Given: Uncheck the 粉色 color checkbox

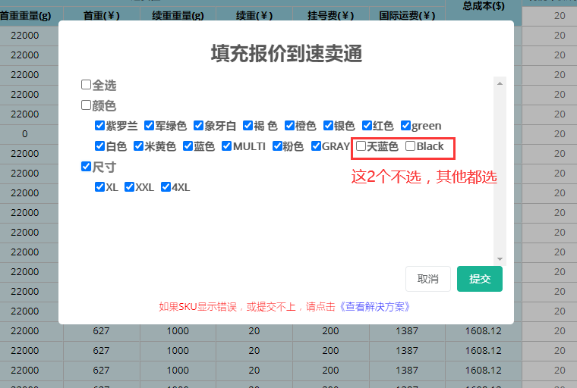Looking at the screenshot, I should coord(277,146).
